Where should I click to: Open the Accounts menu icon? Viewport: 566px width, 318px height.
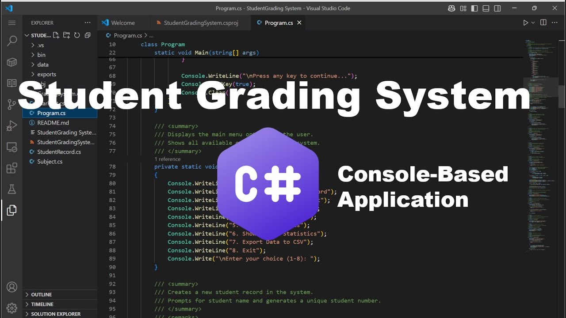coord(12,287)
